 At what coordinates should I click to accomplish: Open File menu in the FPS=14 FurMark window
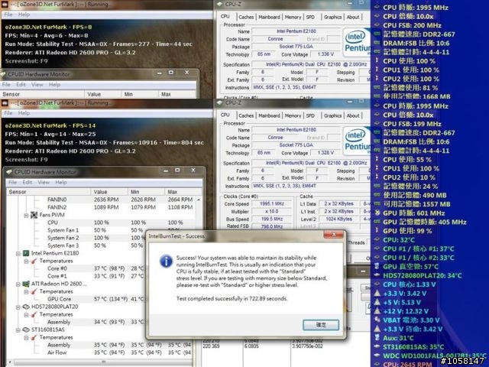point(8,113)
